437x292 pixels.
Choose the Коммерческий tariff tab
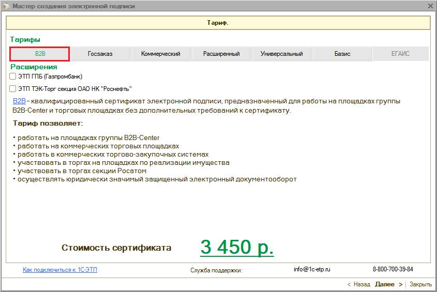click(x=160, y=54)
